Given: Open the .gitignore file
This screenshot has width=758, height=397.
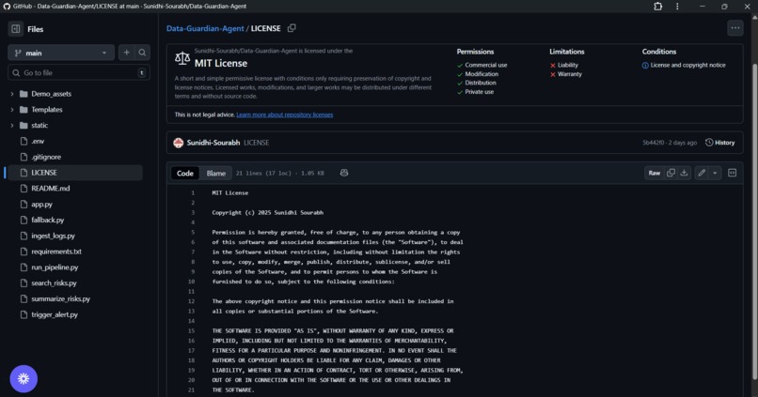Looking at the screenshot, I should [46, 157].
